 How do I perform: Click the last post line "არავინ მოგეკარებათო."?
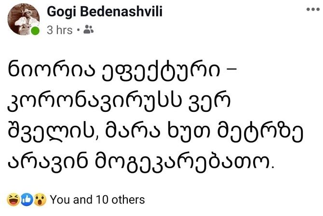click(141, 164)
